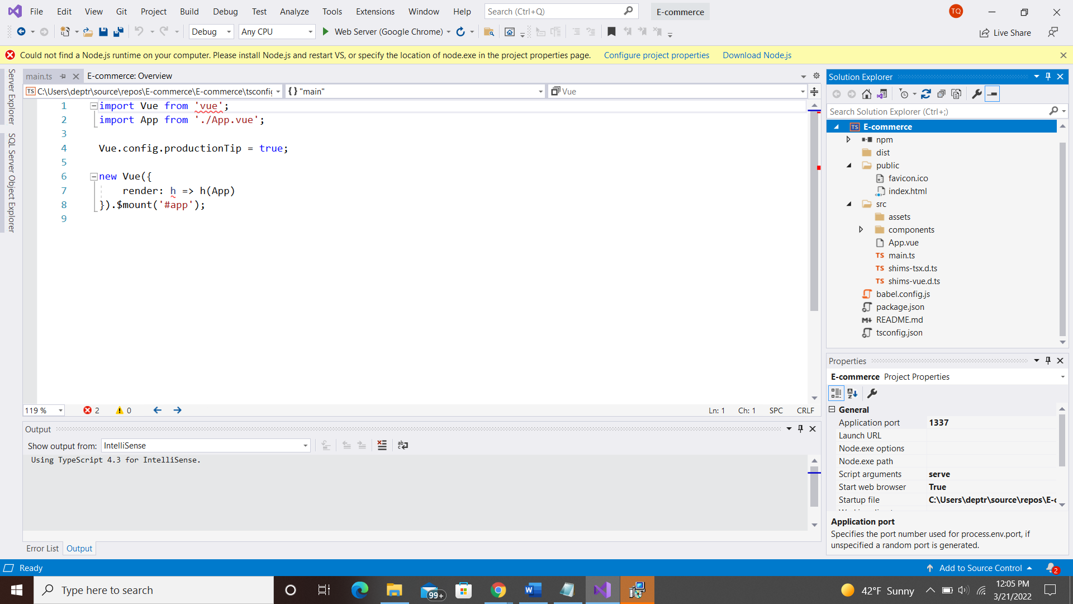Viewport: 1073px width, 604px height.
Task: Open Properties wrench in Solution Explorer toolbar
Action: pos(977,94)
